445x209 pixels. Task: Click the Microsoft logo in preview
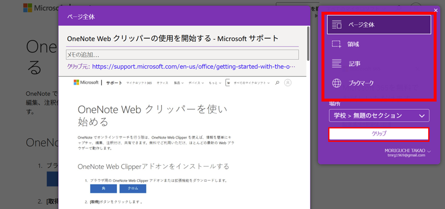(86, 83)
